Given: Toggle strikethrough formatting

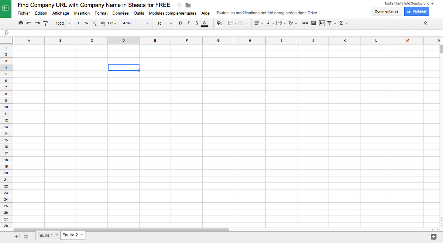Looking at the screenshot, I should (x=196, y=23).
